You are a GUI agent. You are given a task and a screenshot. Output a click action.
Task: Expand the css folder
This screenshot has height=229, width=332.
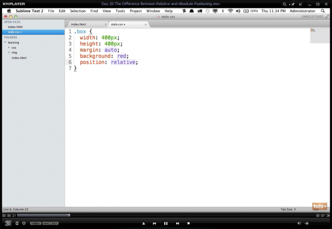9,48
